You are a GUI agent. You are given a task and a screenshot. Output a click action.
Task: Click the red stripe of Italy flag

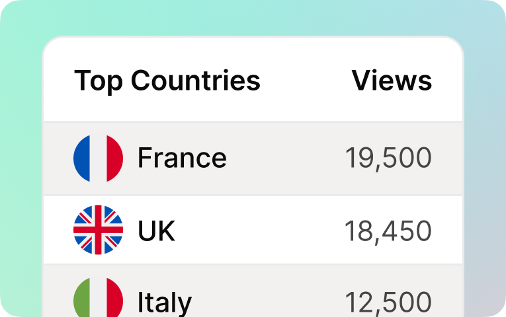(x=115, y=298)
